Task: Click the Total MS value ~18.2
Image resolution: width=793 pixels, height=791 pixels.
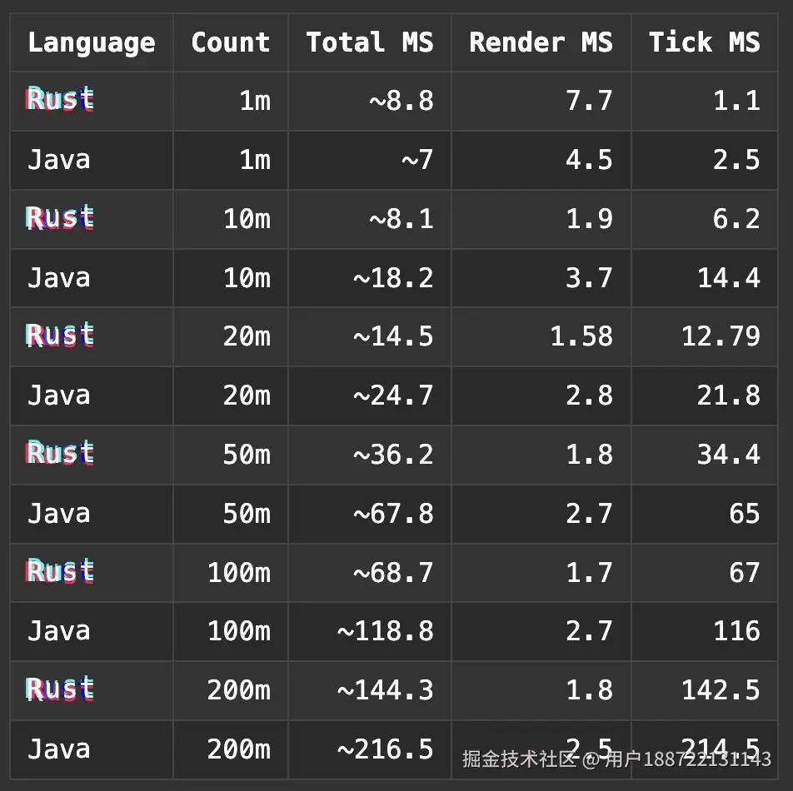Action: click(x=393, y=278)
